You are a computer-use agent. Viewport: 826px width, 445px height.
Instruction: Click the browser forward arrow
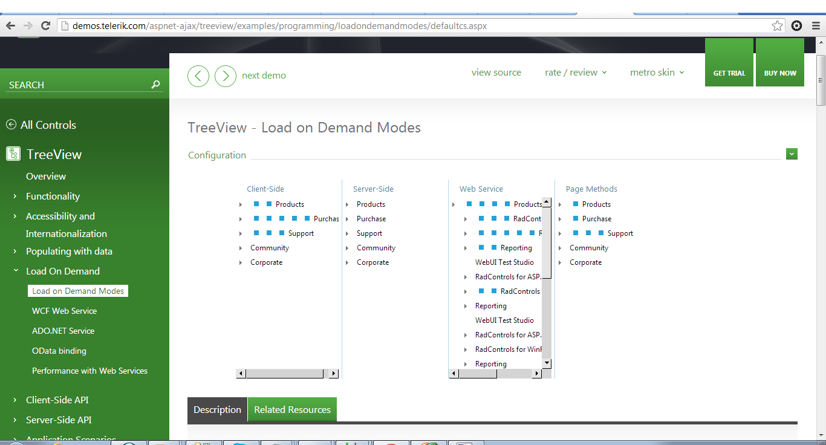tap(28, 25)
